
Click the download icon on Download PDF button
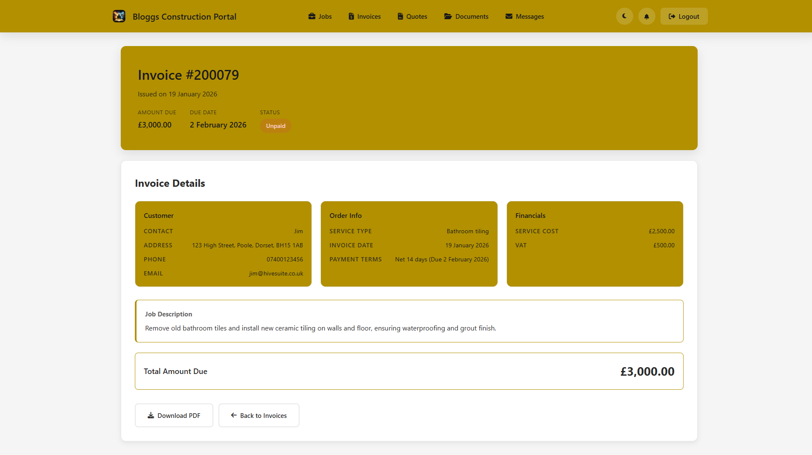(150, 415)
